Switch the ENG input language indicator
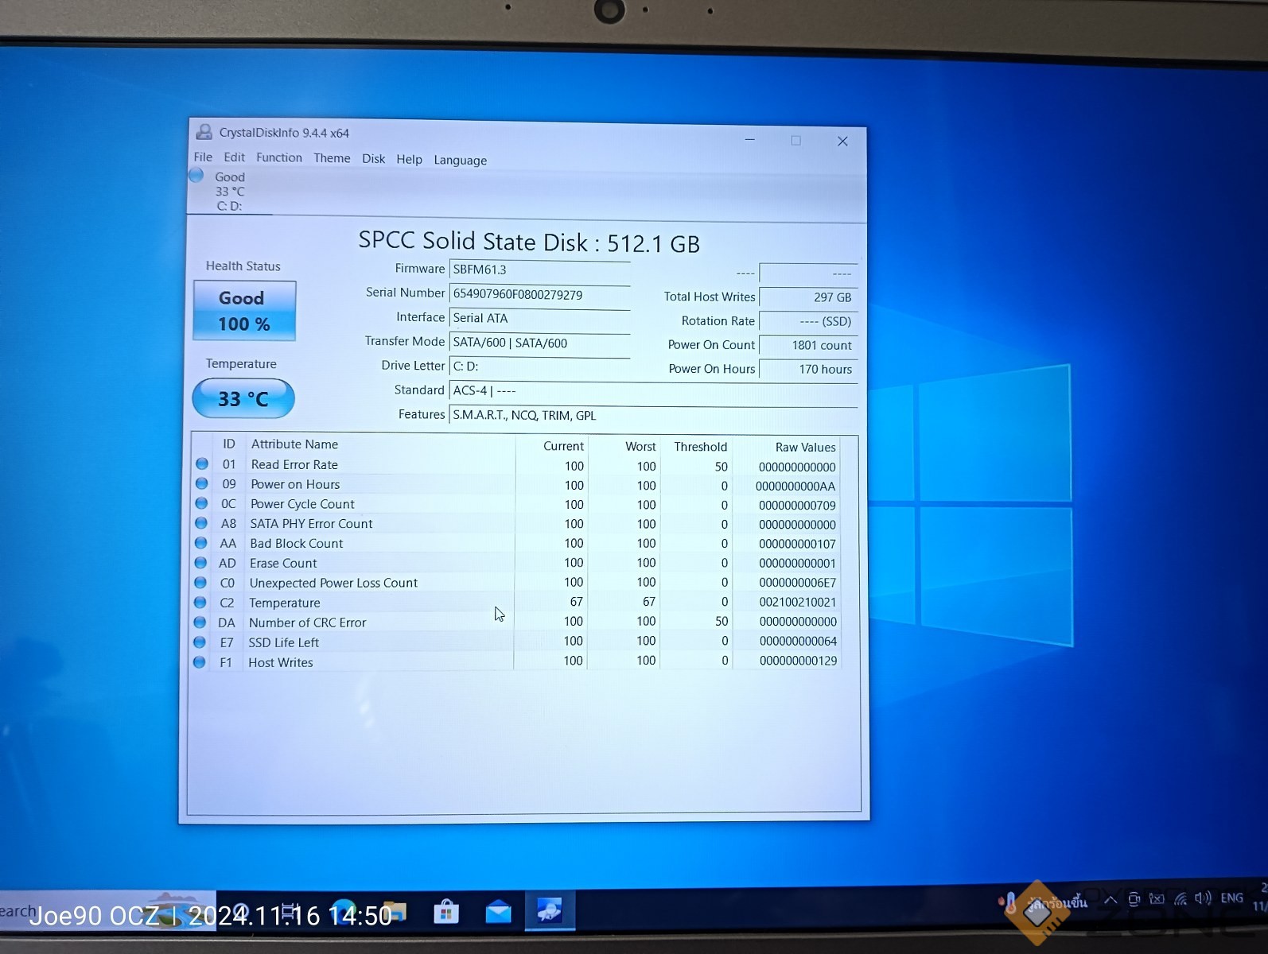Viewport: 1268px width, 954px height. pyautogui.click(x=1231, y=898)
